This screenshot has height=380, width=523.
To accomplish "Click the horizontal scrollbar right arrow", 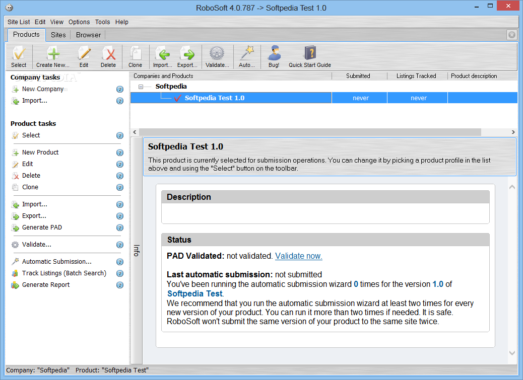I will pyautogui.click(x=513, y=132).
